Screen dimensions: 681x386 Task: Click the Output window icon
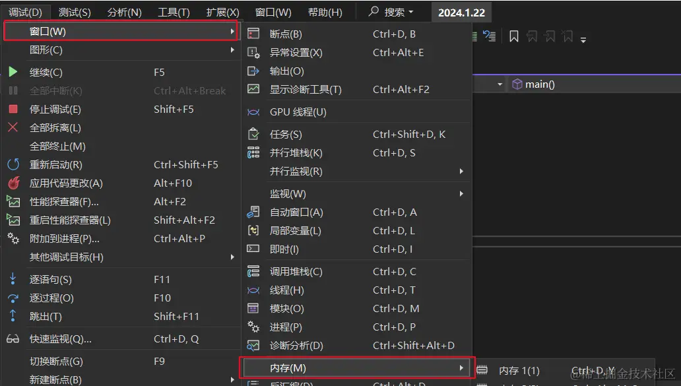[253, 71]
